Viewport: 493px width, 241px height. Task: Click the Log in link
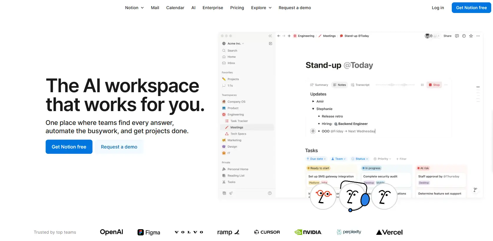click(438, 8)
